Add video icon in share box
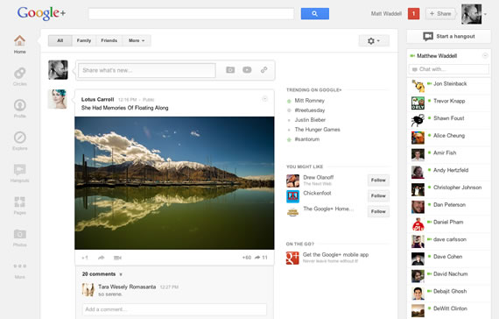499x319 pixels. click(247, 70)
